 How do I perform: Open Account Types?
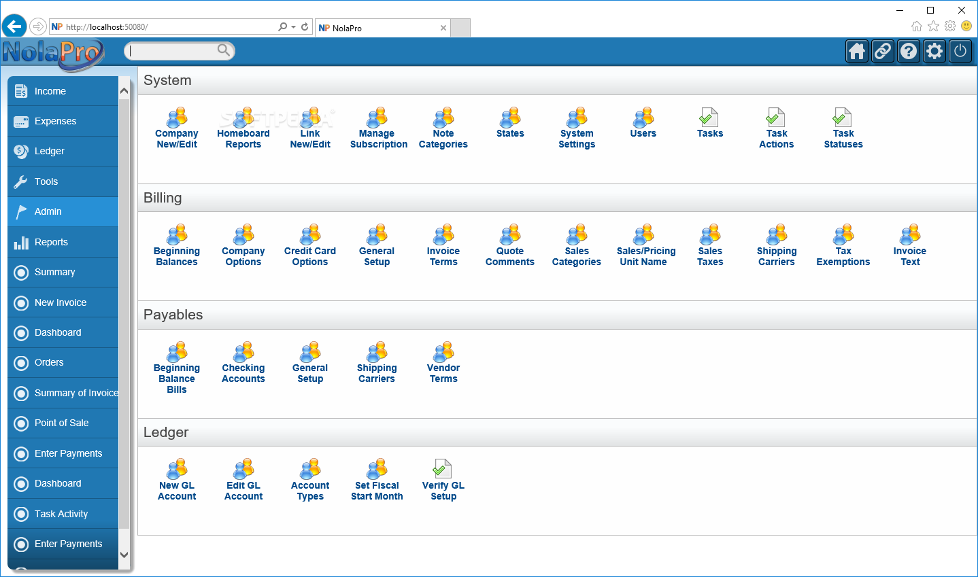[310, 480]
